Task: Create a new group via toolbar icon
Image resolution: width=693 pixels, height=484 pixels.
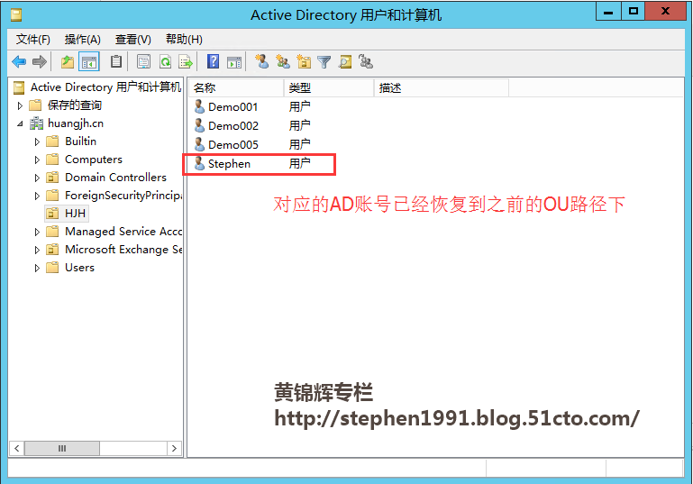Action: (282, 62)
